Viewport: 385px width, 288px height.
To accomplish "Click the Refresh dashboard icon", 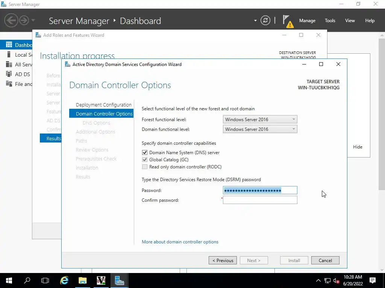I will (x=265, y=20).
